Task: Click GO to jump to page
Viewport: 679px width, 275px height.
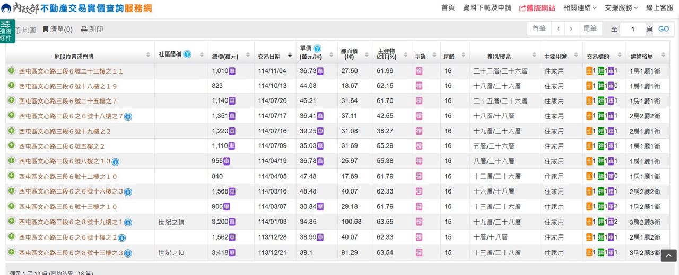Action: tap(664, 29)
